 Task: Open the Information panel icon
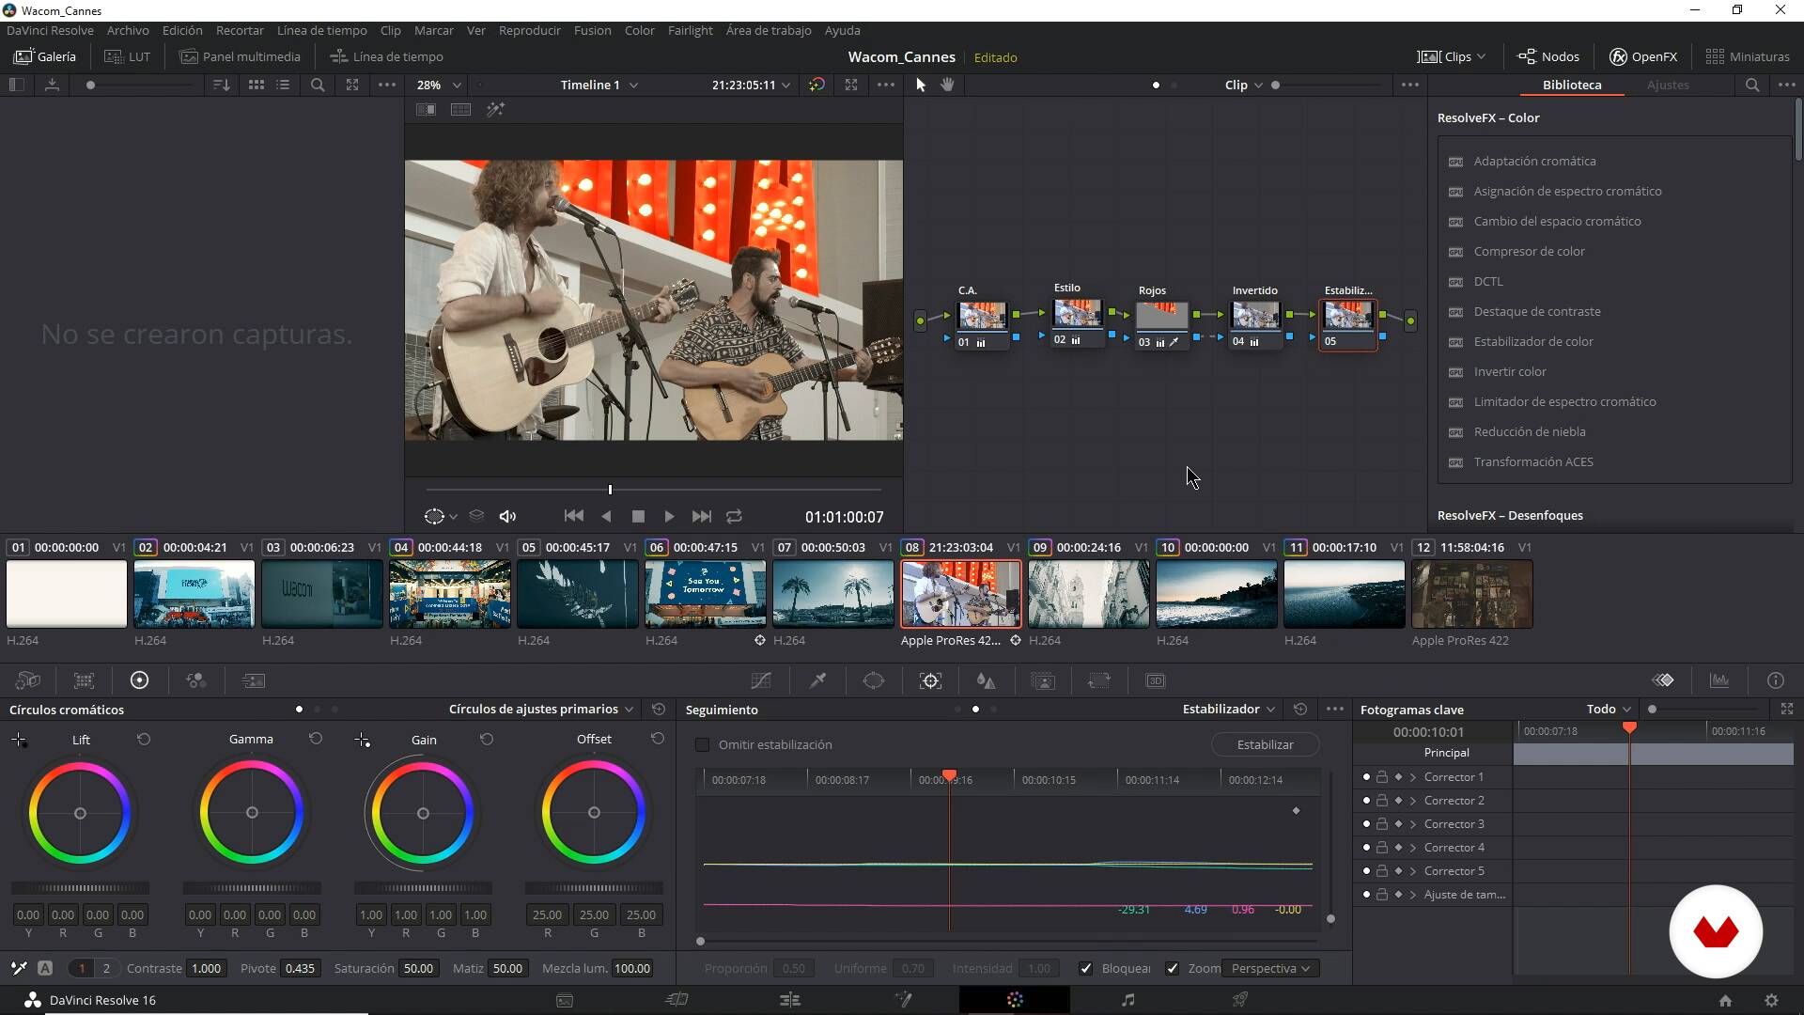pos(1776,680)
